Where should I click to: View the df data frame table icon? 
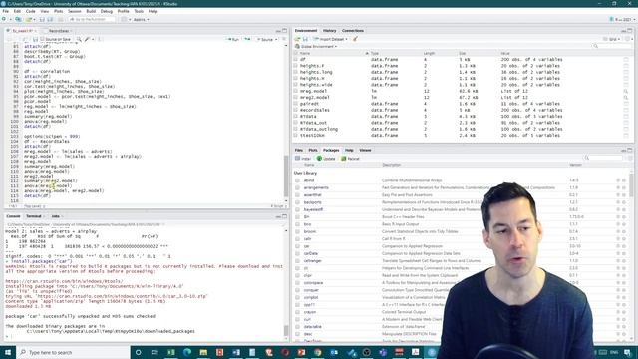coord(626,60)
